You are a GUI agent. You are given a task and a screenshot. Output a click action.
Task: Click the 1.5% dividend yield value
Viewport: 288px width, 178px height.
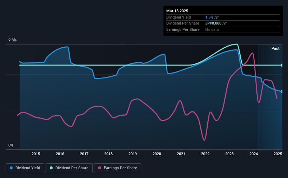point(209,17)
